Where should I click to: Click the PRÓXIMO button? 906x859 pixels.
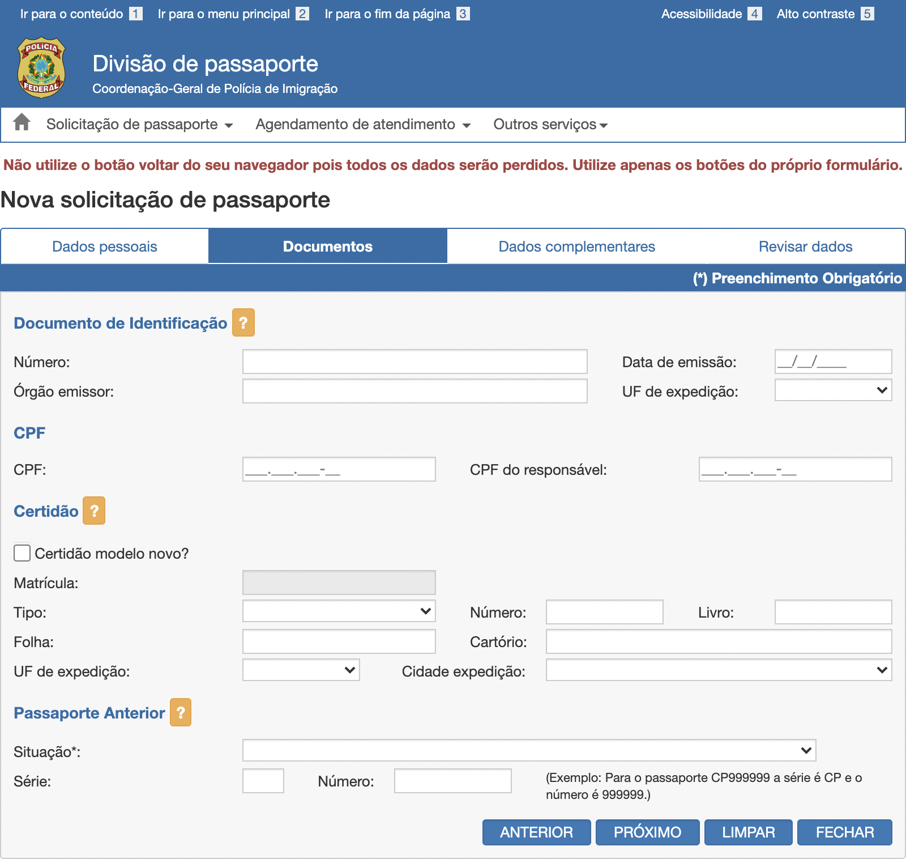(x=647, y=832)
